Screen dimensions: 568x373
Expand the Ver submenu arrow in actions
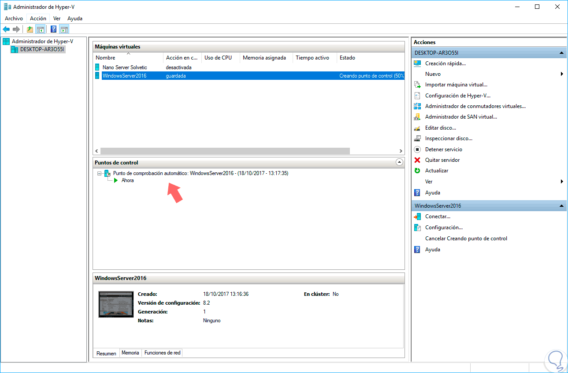point(562,182)
